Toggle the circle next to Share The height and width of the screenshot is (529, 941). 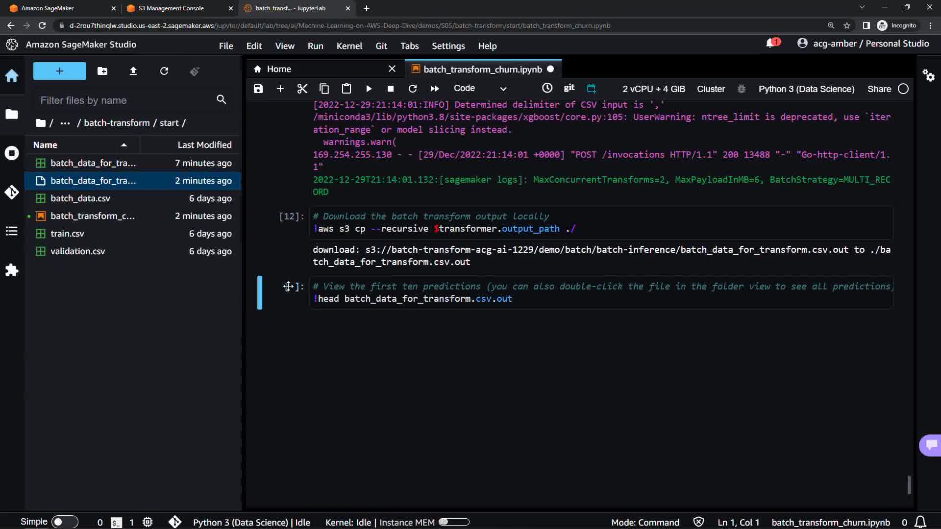[903, 89]
